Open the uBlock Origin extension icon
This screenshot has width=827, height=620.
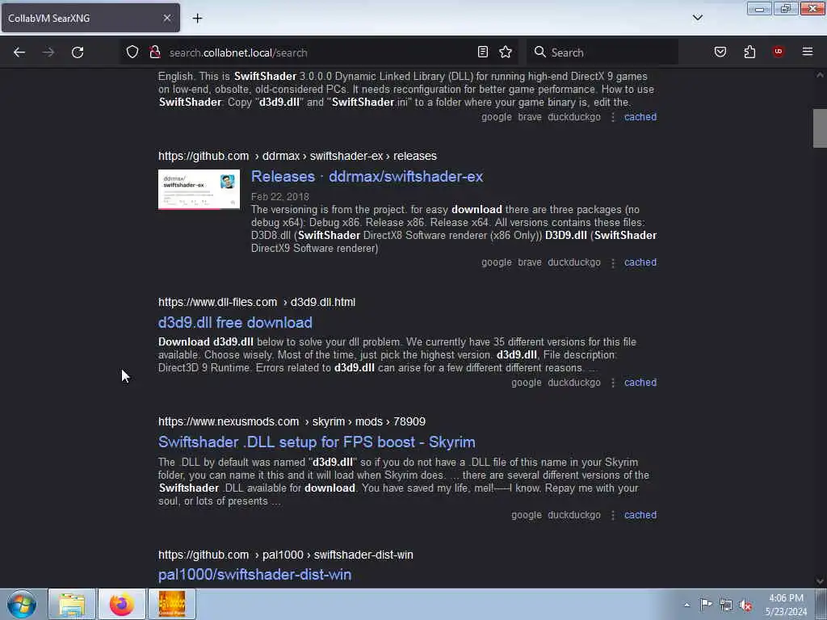pos(778,52)
